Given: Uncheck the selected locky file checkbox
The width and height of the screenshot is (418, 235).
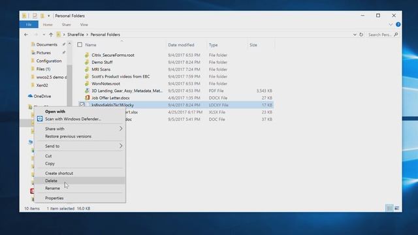Looking at the screenshot, I should coord(82,105).
